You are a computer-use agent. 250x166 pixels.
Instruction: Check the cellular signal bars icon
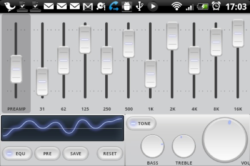(190, 7)
